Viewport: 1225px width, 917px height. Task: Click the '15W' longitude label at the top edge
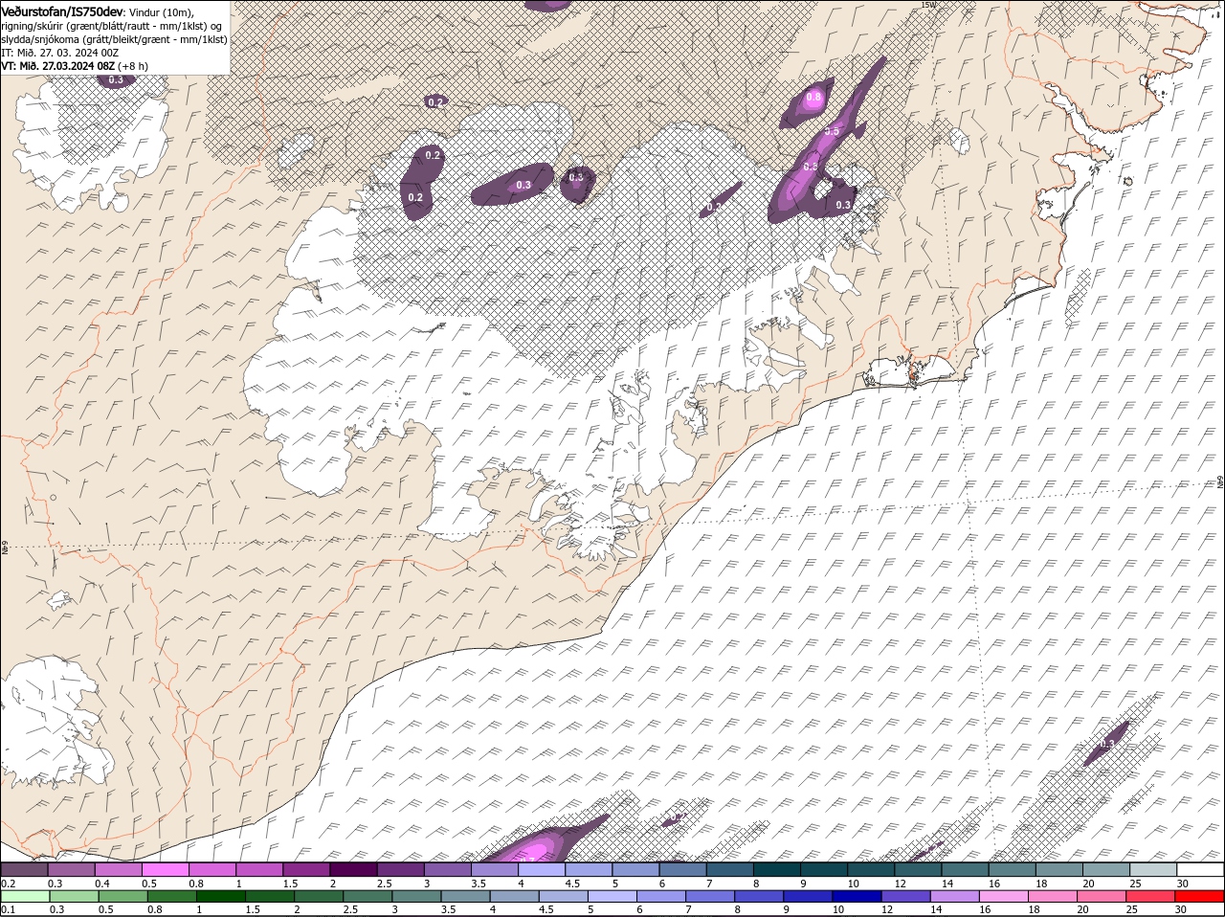(927, 5)
